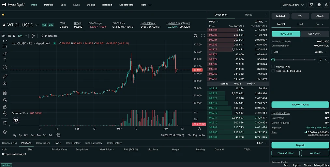Viewport: 330px width, 167px height.
Task: Open the order book WTIOIL unit dropdown
Action: [x=261, y=22]
